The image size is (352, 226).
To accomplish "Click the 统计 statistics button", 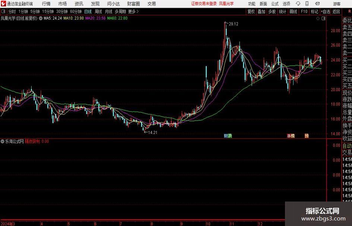I will point(282,12).
